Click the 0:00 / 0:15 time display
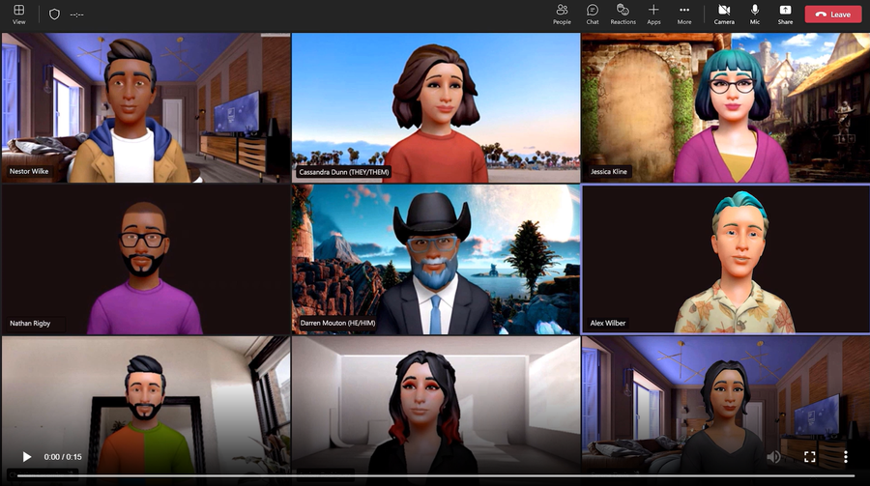 (63, 457)
